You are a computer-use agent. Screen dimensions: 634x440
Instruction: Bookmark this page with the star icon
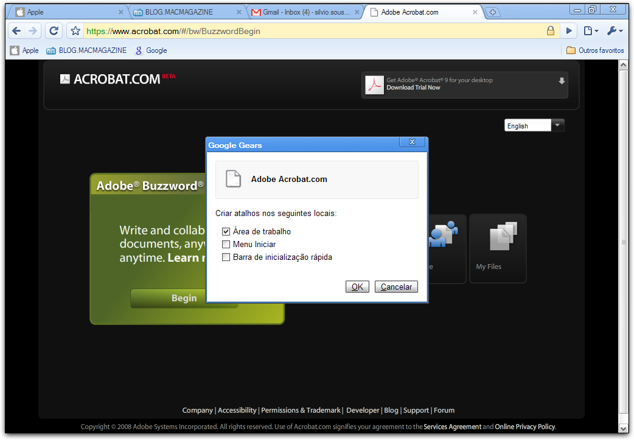[75, 31]
